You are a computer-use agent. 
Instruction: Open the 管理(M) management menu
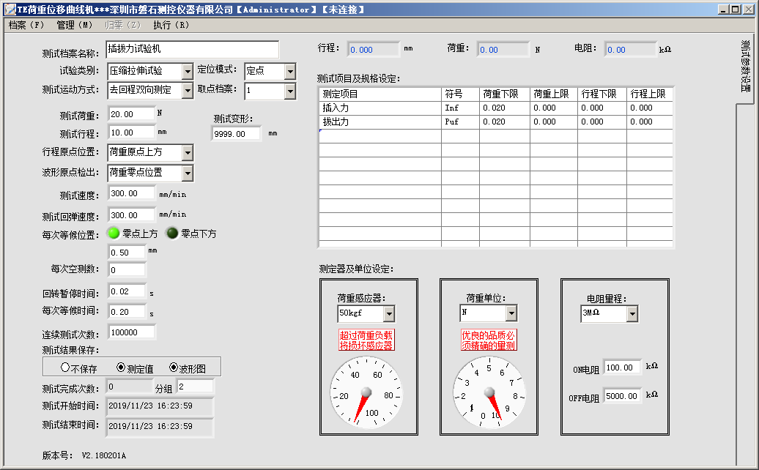[72, 23]
